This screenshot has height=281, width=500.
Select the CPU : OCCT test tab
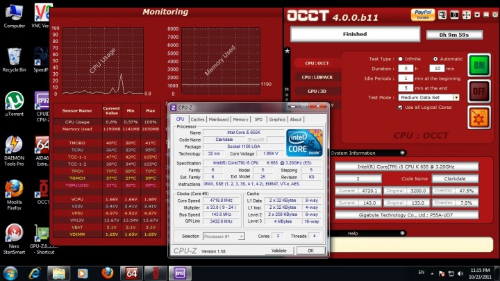pyautogui.click(x=317, y=63)
